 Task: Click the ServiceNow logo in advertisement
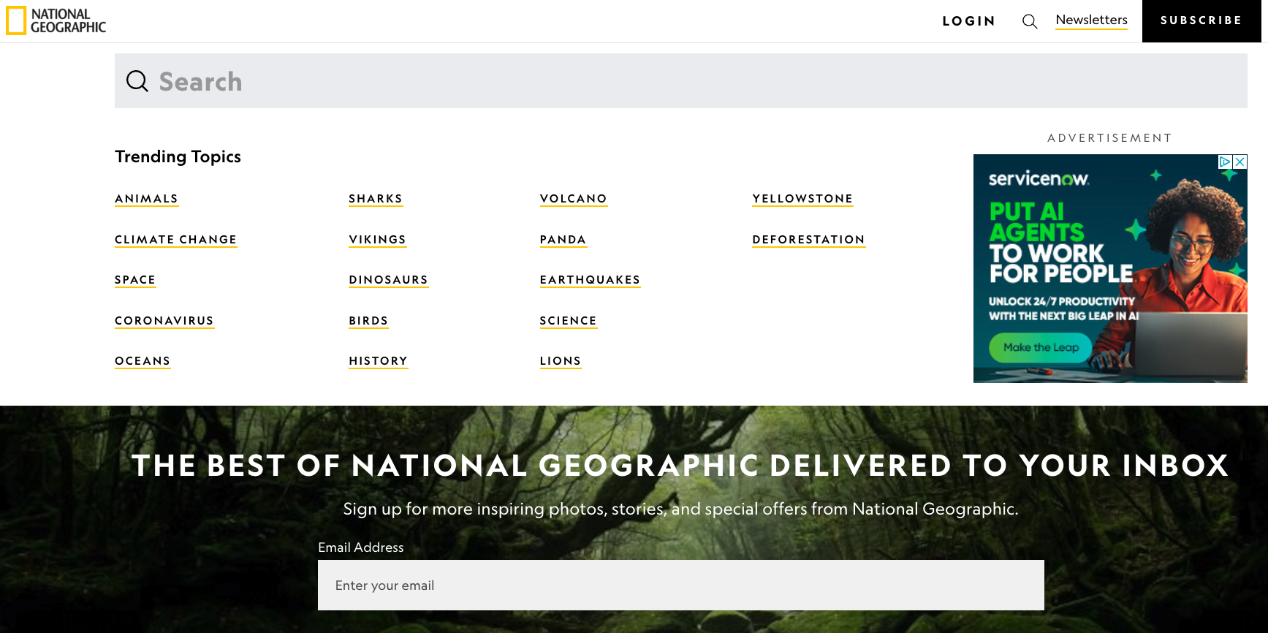coord(1039,178)
